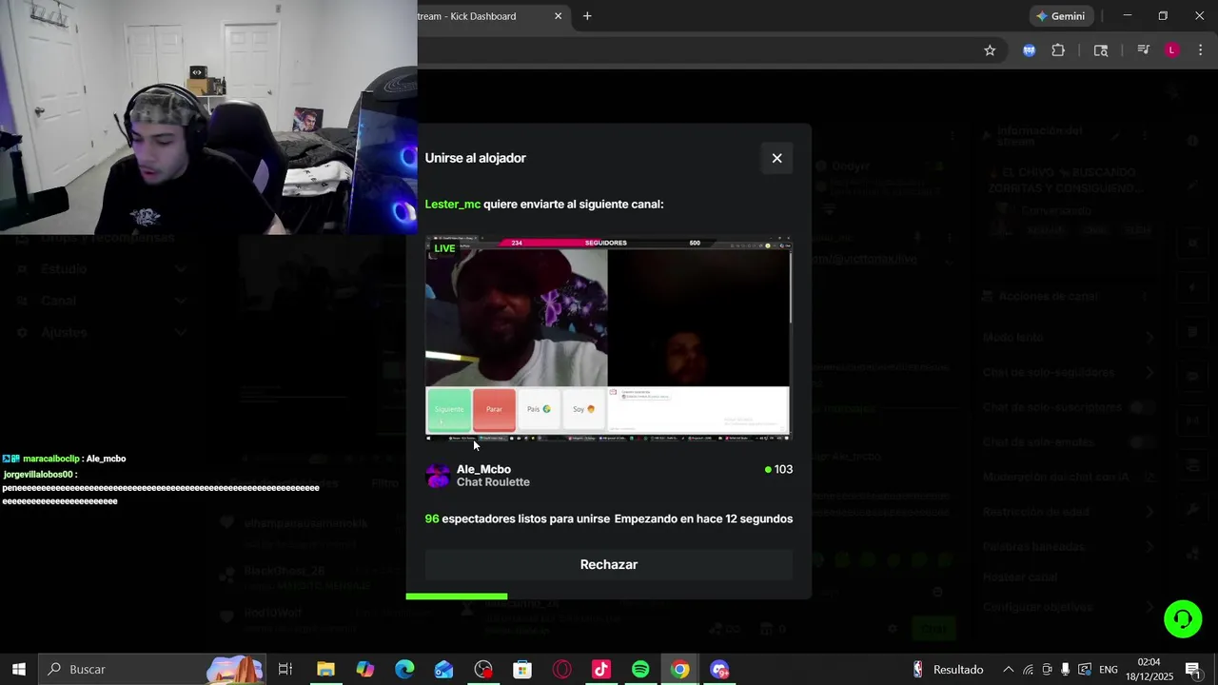Open Chat de solo-seguidores setting
Image resolution: width=1218 pixels, height=685 pixels.
click(x=1070, y=372)
